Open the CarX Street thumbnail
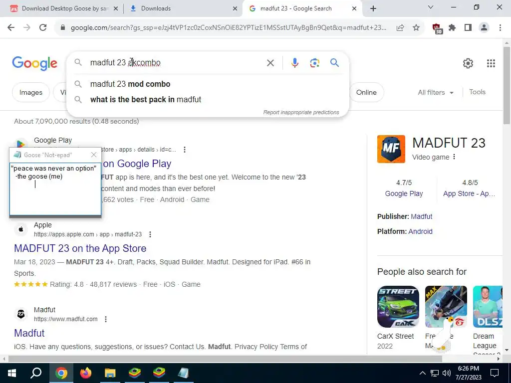511x383 pixels. tap(398, 307)
